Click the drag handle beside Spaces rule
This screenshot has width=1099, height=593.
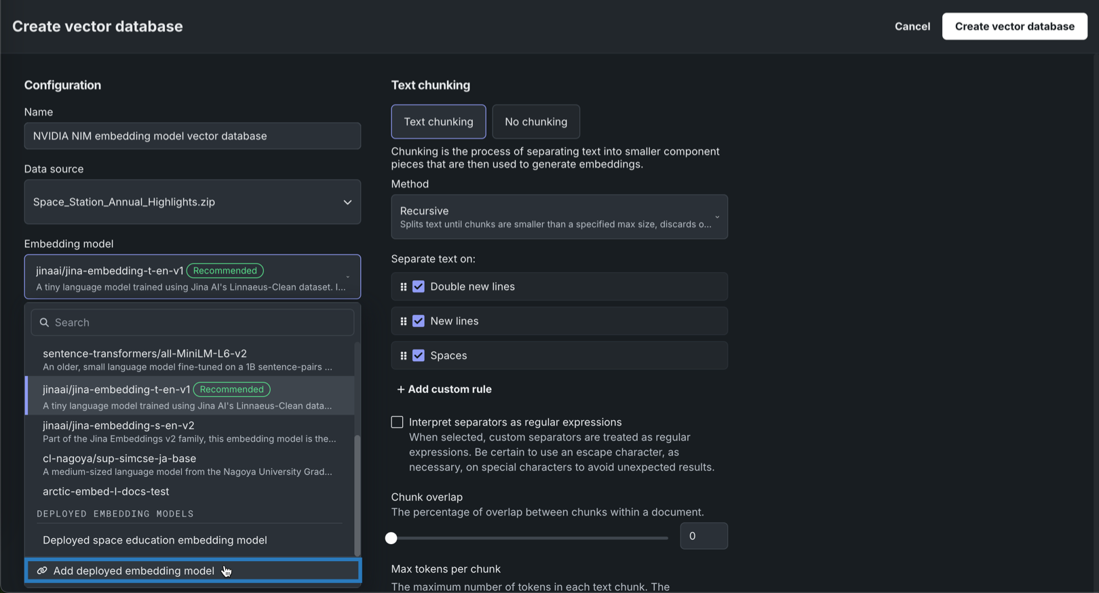tap(404, 356)
